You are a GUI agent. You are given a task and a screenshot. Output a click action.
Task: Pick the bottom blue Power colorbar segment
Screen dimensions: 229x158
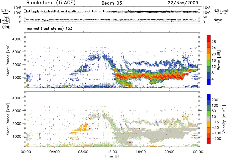[x=209, y=82]
